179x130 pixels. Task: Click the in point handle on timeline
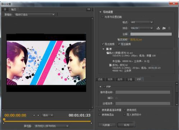click(x=4, y=123)
